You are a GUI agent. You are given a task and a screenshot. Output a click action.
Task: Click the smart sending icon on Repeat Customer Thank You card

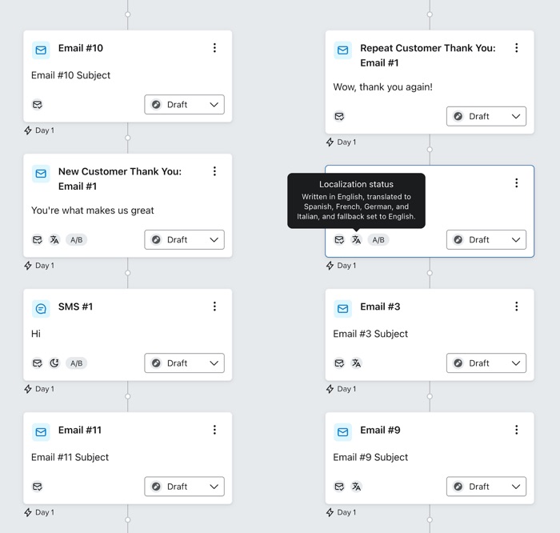point(339,117)
